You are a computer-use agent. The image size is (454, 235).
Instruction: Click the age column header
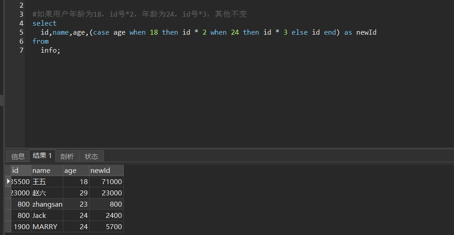coord(76,170)
